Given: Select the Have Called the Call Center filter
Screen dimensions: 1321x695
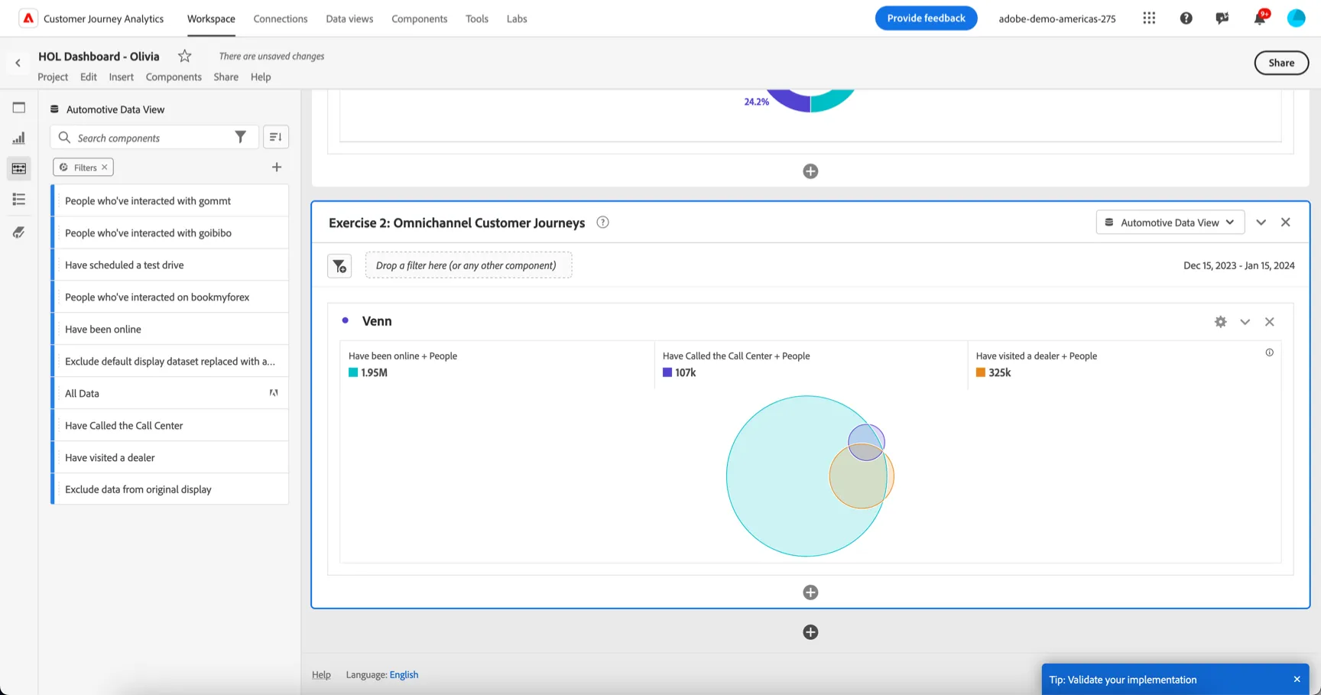Looking at the screenshot, I should click(x=170, y=425).
